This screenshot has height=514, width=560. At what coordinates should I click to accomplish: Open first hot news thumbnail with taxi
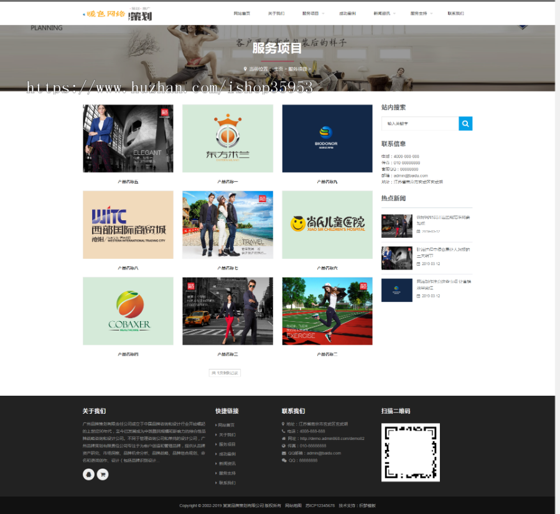(396, 226)
